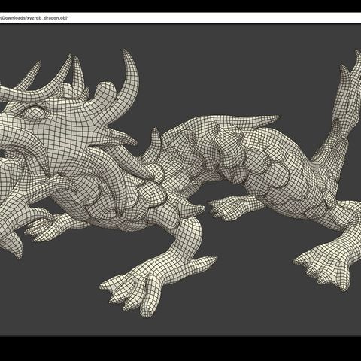Select the front leg above the claw
Viewport: 361px width, 361px height.
tap(190, 238)
